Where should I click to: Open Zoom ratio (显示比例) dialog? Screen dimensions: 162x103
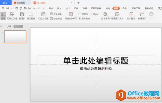click(x=105, y=16)
